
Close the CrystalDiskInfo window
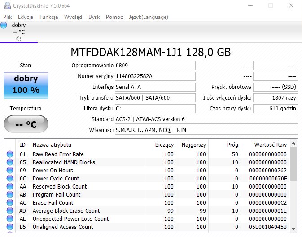click(x=291, y=5)
